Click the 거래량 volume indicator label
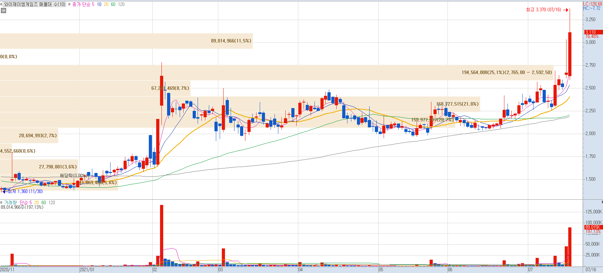 pos(10,202)
